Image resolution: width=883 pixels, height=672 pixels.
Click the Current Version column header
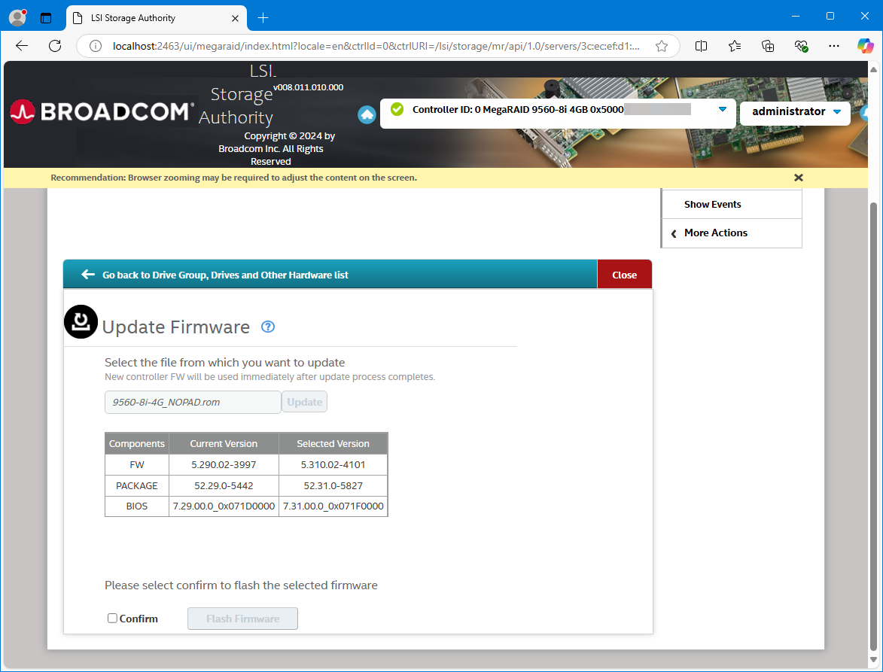coord(224,443)
